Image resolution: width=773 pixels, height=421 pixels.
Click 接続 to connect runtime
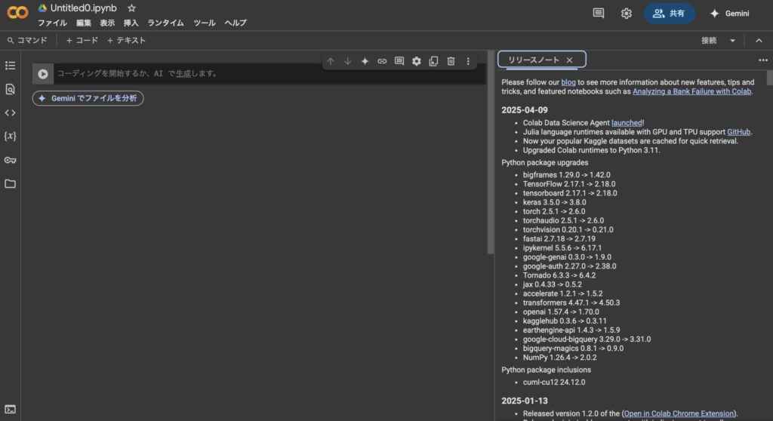709,41
